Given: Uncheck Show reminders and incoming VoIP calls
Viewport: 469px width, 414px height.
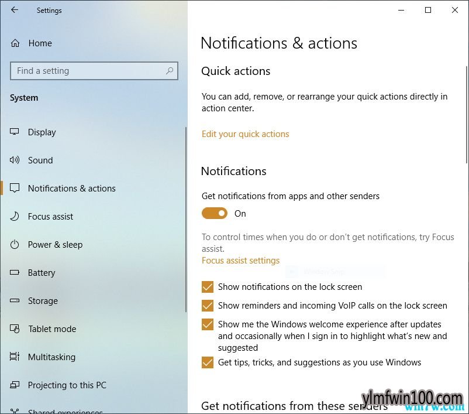Looking at the screenshot, I should tap(207, 306).
